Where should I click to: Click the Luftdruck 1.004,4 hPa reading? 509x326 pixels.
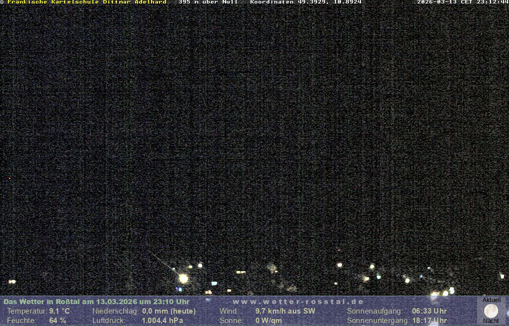pyautogui.click(x=162, y=321)
